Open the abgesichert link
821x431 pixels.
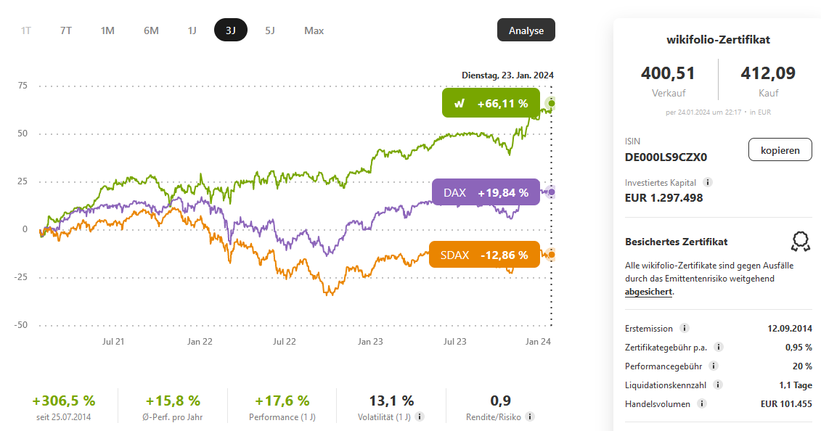(x=648, y=292)
